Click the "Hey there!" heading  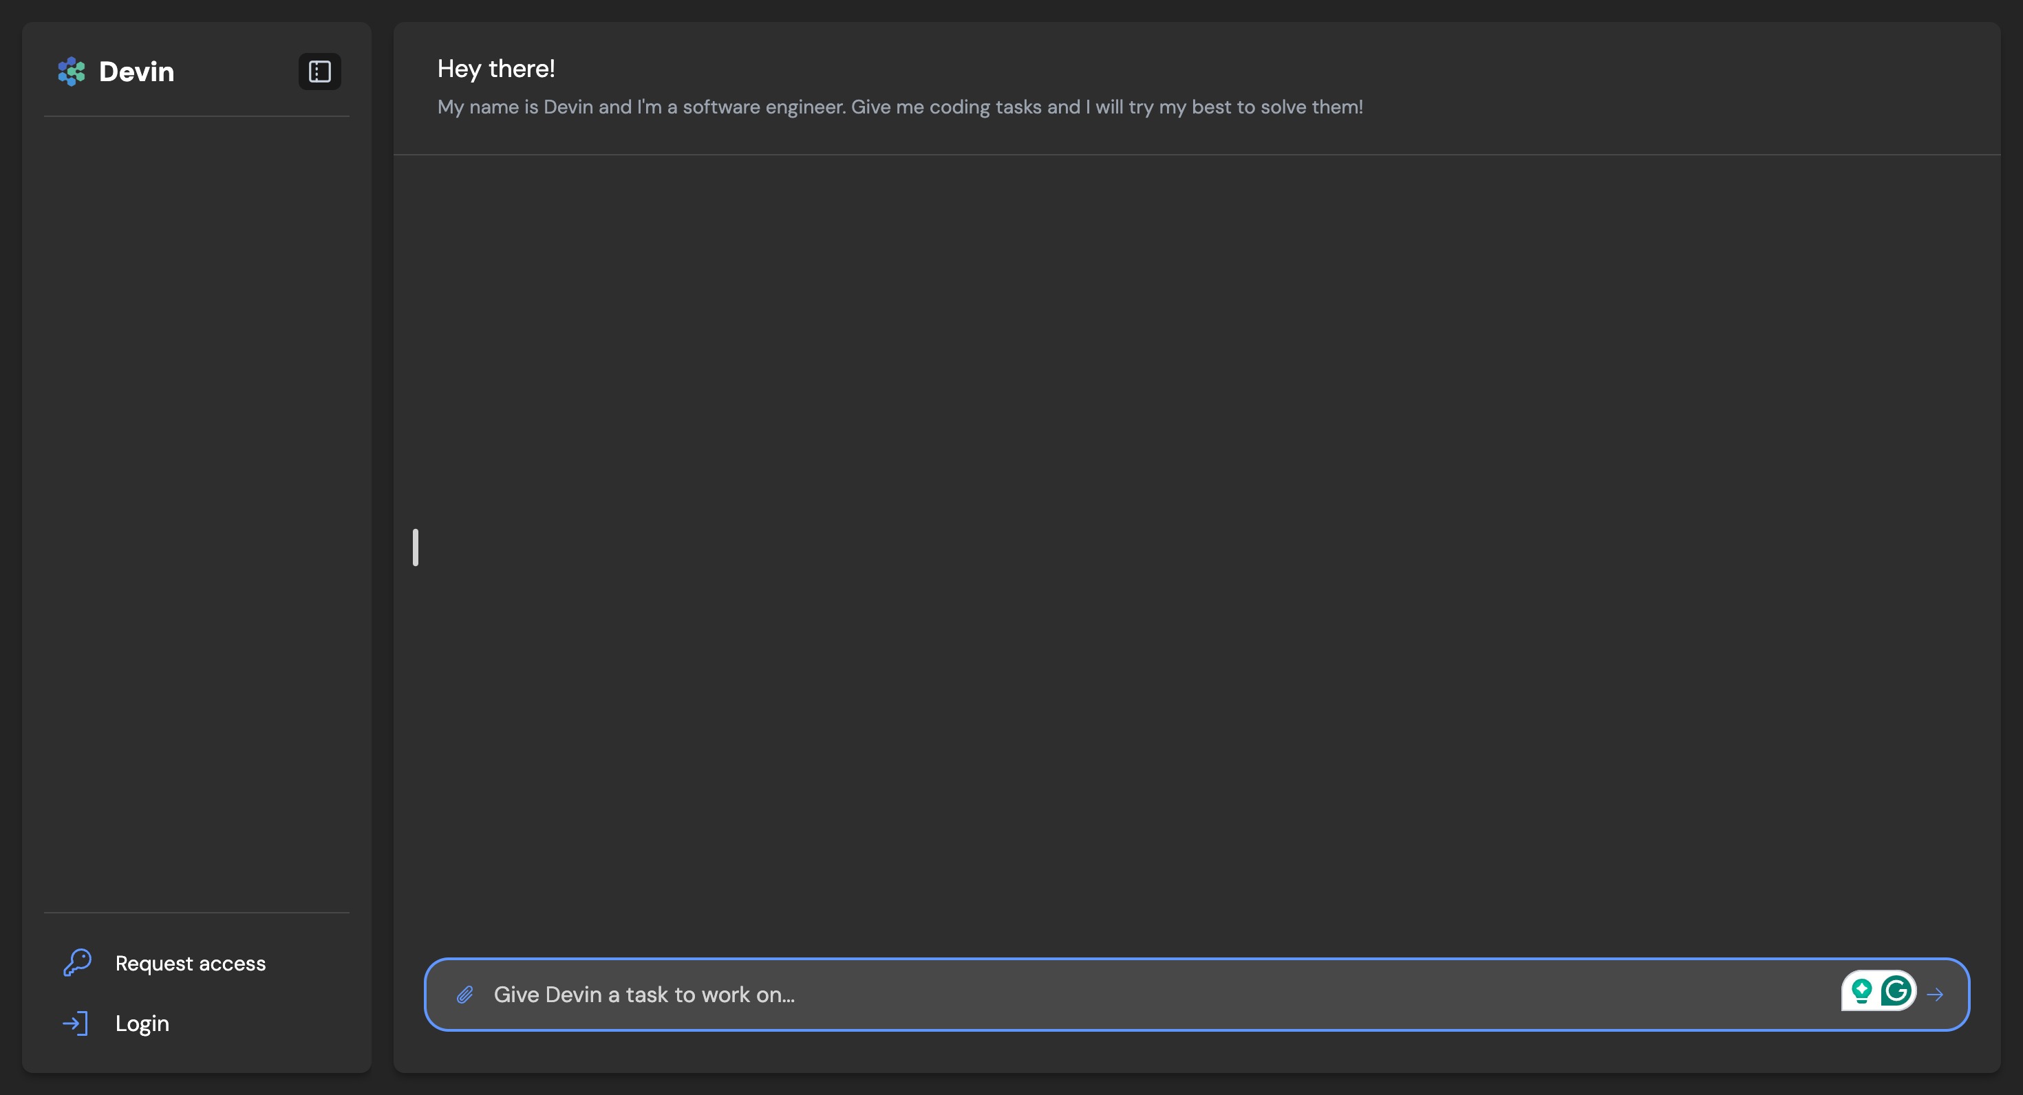click(496, 69)
